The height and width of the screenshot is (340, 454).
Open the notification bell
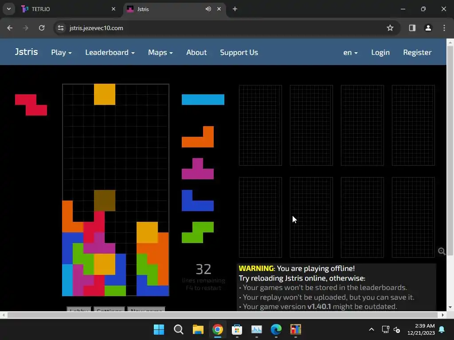tap(442, 329)
